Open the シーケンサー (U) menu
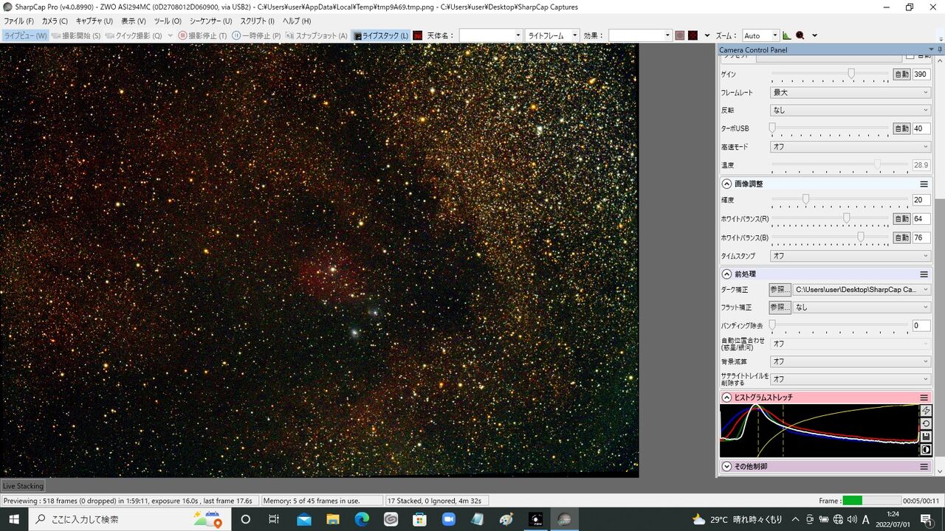The image size is (945, 531). [211, 21]
